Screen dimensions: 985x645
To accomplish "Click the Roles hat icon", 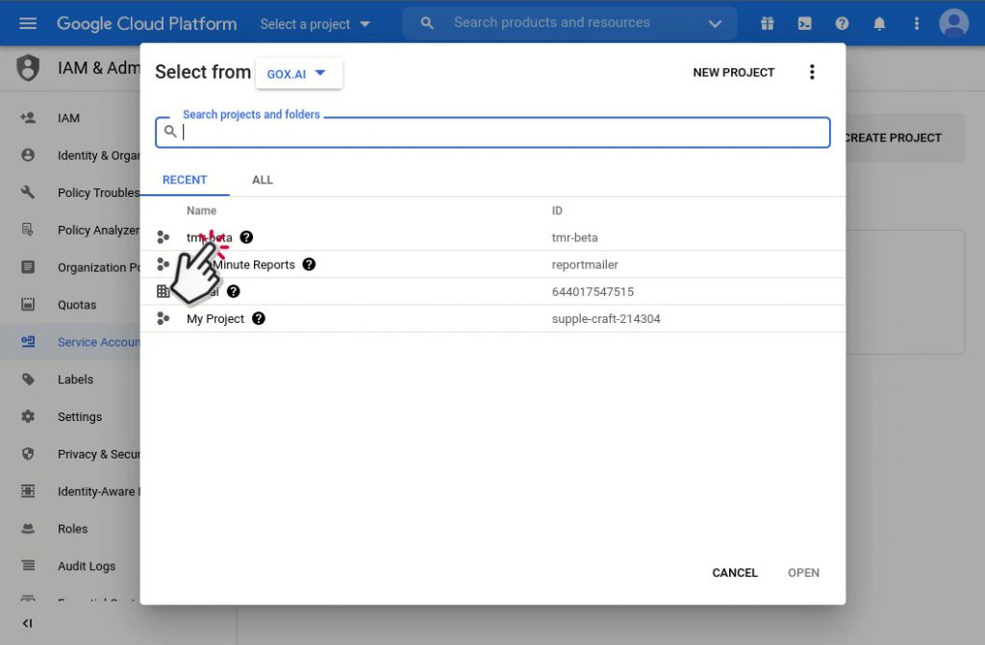I will 28,528.
